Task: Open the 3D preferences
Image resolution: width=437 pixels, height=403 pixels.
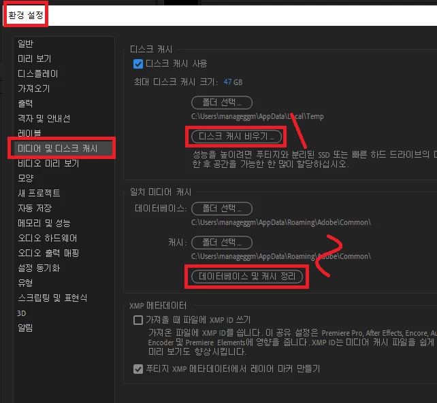Action: [x=22, y=313]
